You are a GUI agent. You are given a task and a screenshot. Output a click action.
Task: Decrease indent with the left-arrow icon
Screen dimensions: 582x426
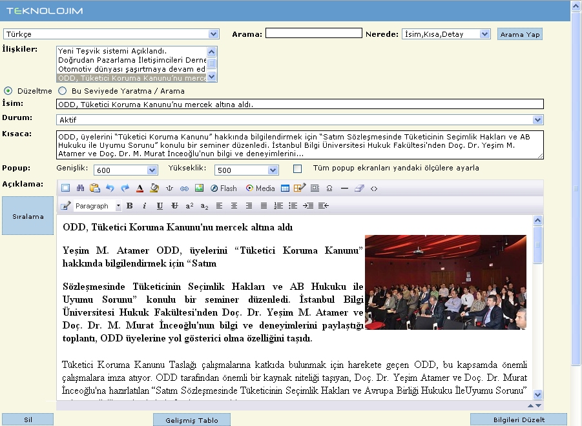(x=323, y=206)
